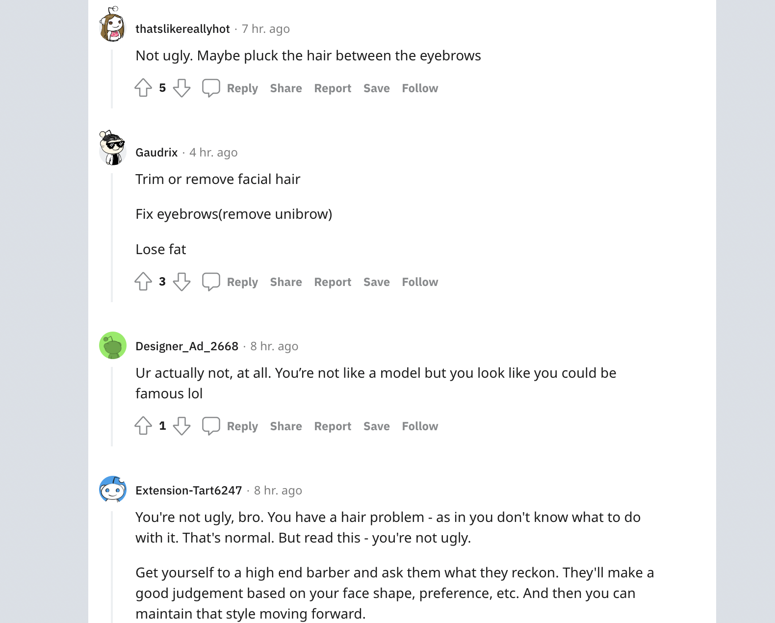The width and height of the screenshot is (775, 623).
Task: Collapse Gaudrix's comment thread line
Action: [x=112, y=237]
